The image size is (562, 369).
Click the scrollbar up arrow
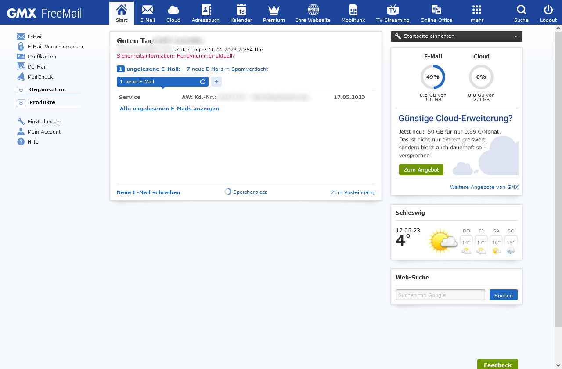558,28
